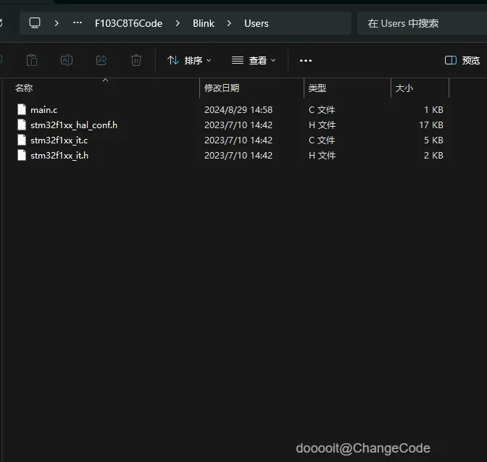Viewport: 487px width, 462px height.
Task: Expand the chevron after Blink in breadcrumb
Action: (229, 23)
